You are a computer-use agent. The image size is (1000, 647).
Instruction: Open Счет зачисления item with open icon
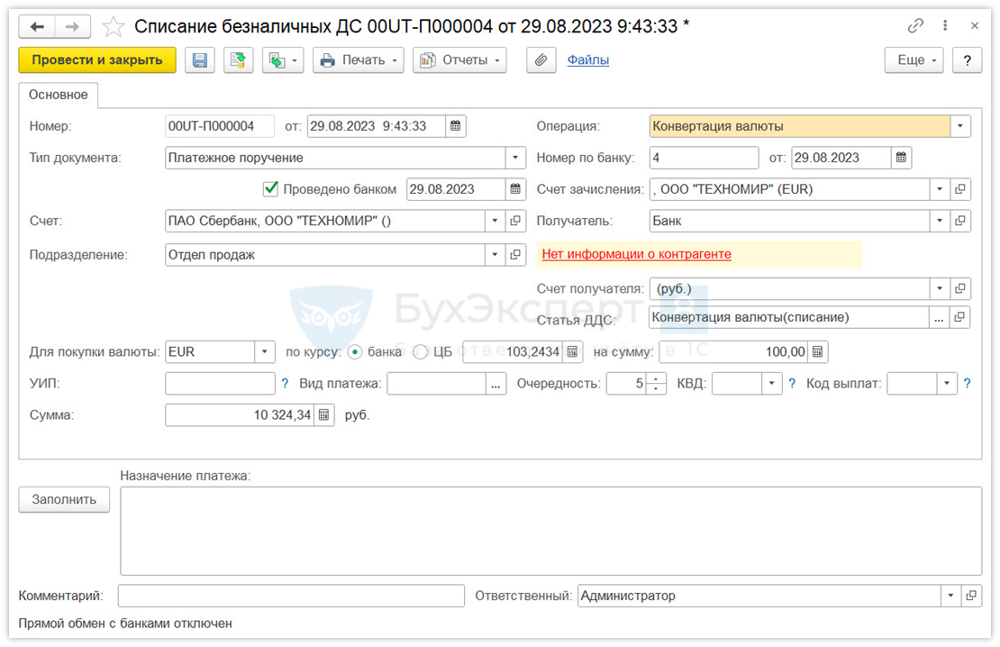coord(959,189)
